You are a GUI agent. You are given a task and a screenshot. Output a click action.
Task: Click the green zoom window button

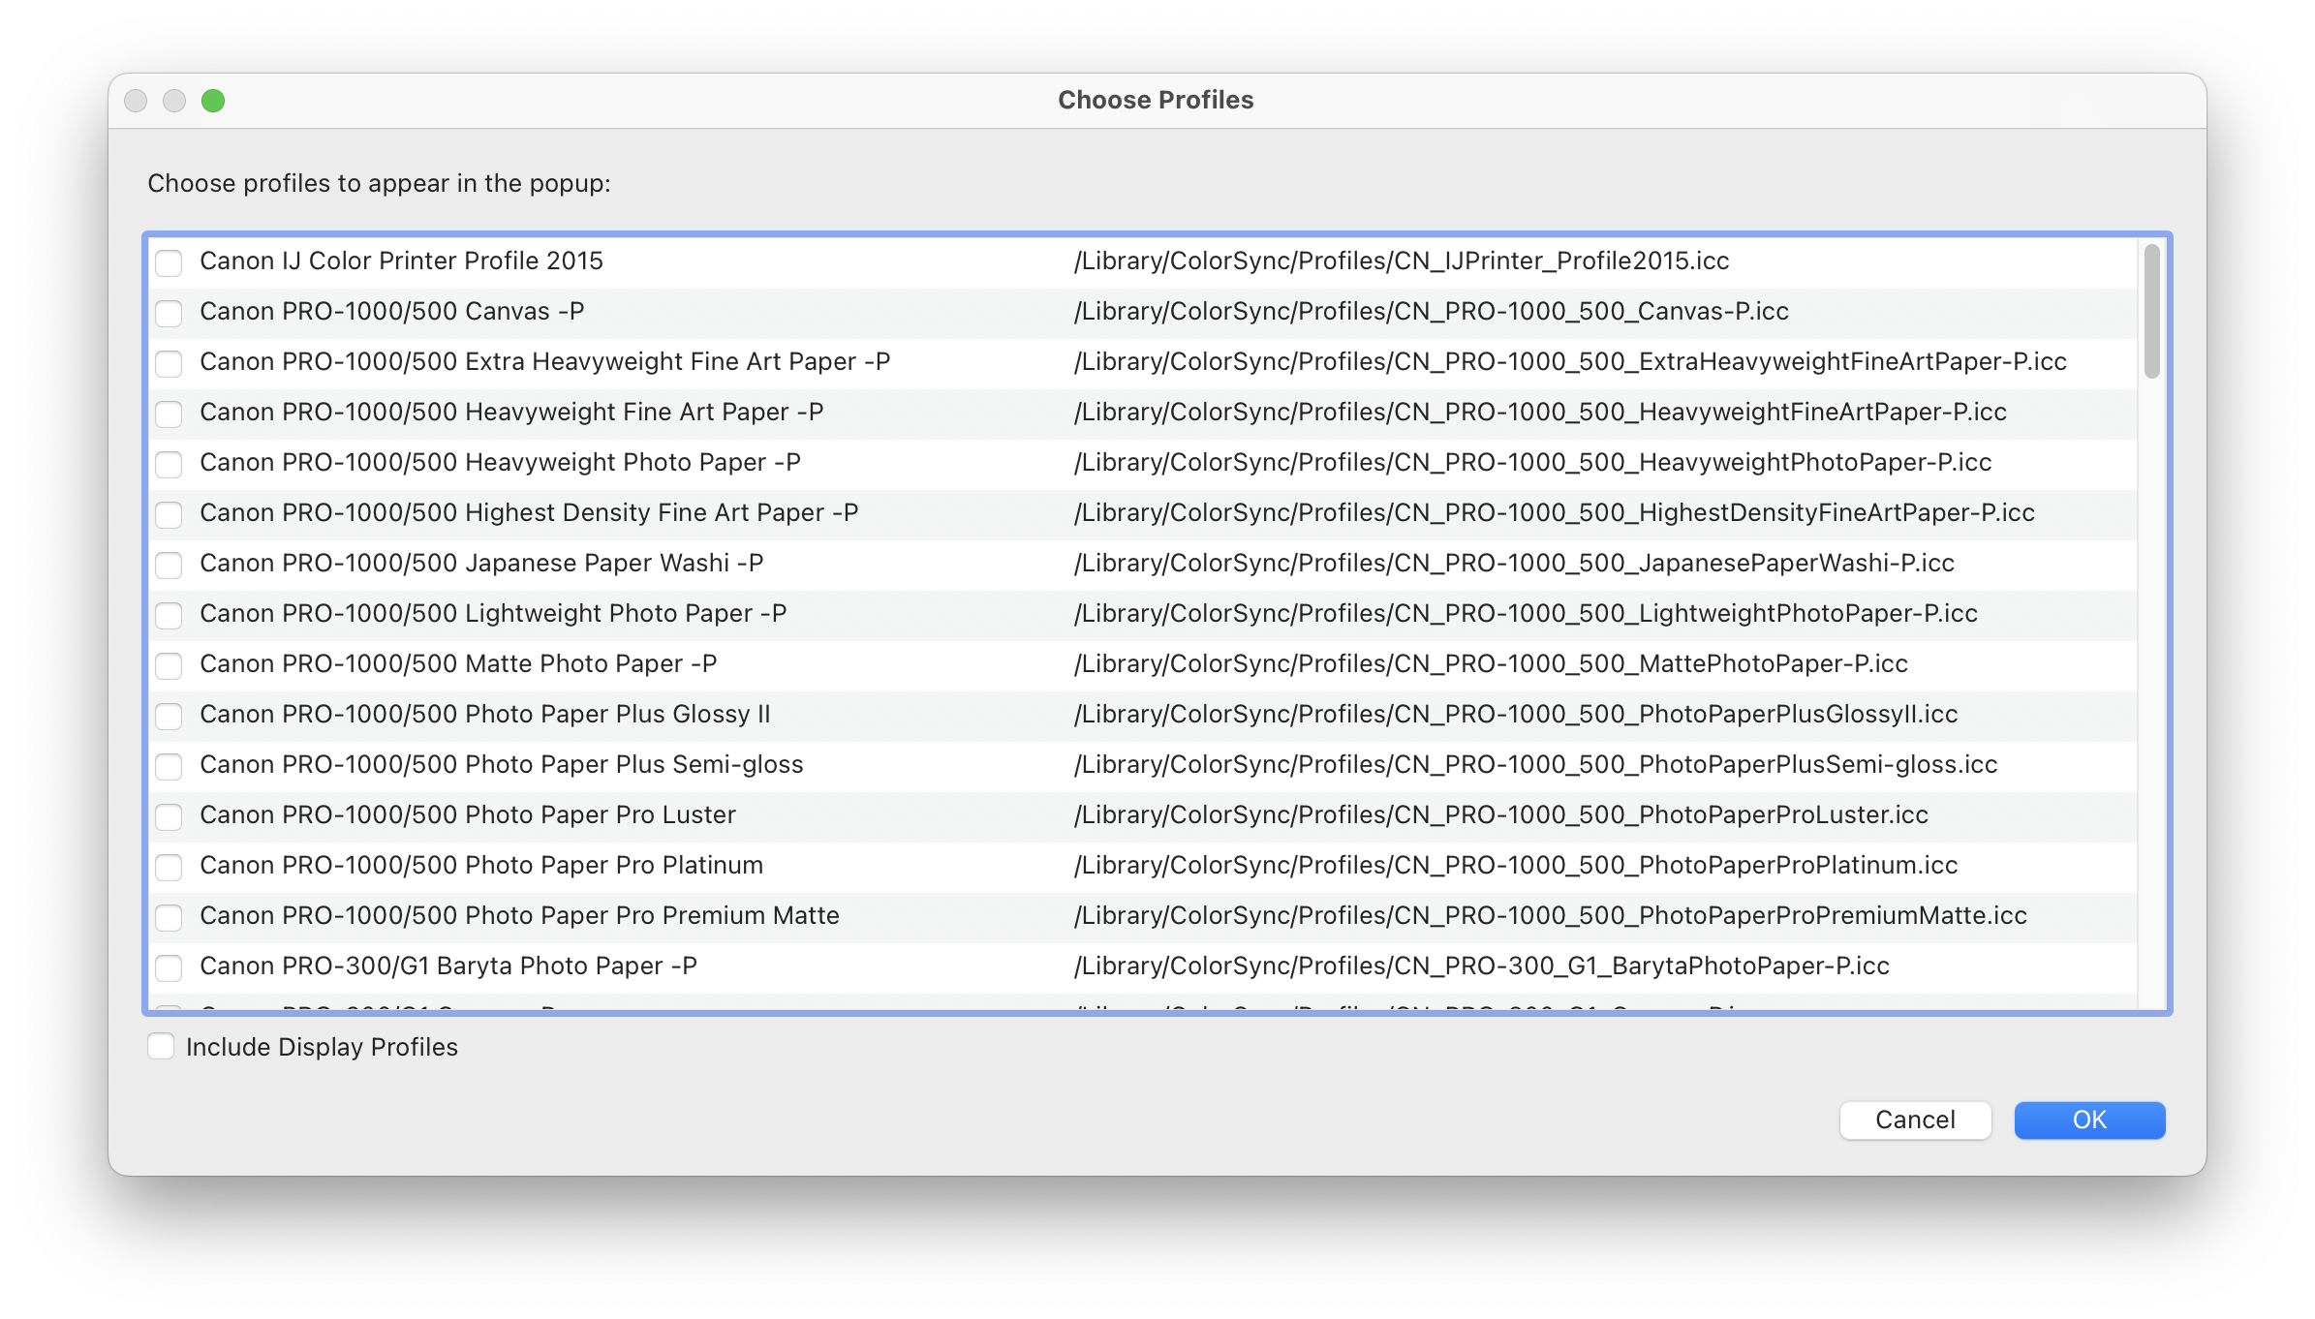click(x=213, y=101)
